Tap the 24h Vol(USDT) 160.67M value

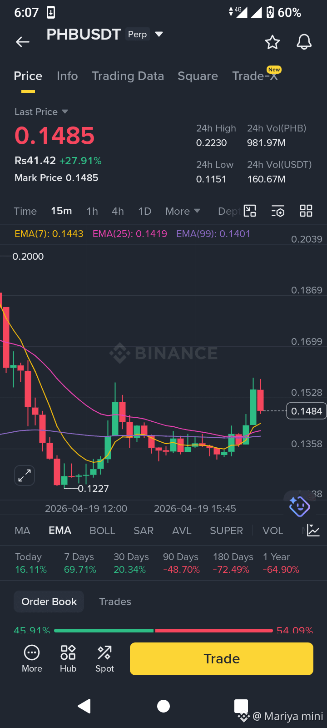point(267,179)
